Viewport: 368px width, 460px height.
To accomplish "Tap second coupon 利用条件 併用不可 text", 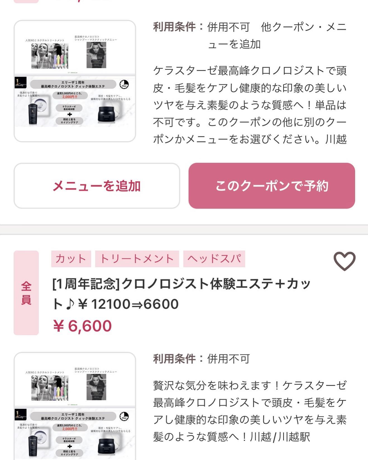I will (x=201, y=359).
